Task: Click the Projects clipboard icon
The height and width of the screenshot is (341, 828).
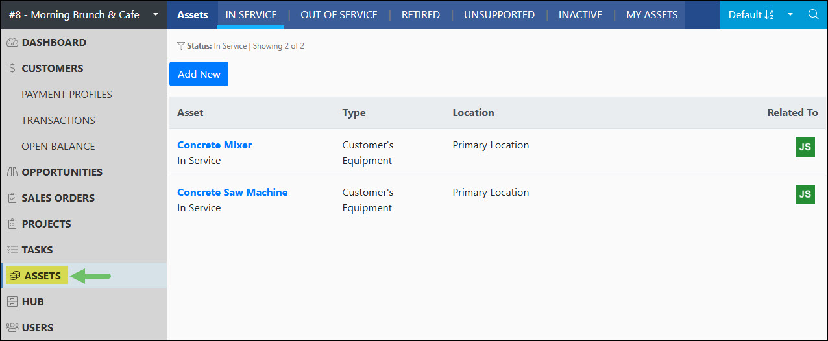Action: click(12, 224)
